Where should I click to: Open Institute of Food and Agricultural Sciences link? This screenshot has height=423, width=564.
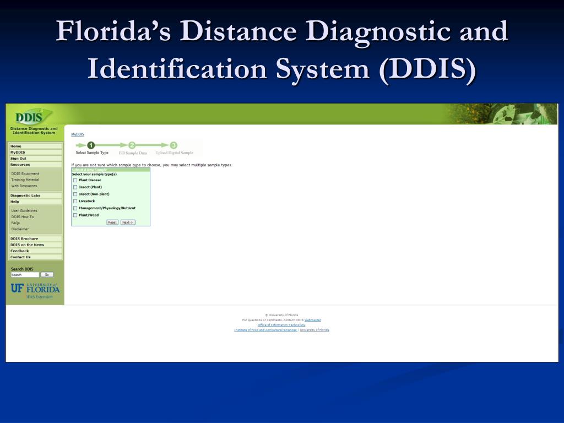point(265,330)
